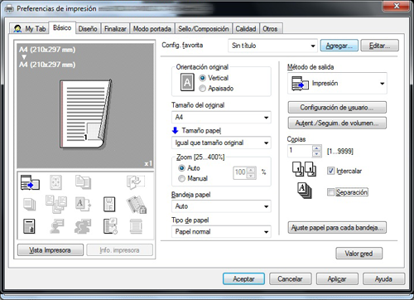The height and width of the screenshot is (300, 414).
Task: Click the printer icon in the title bar
Action: [x=9, y=9]
